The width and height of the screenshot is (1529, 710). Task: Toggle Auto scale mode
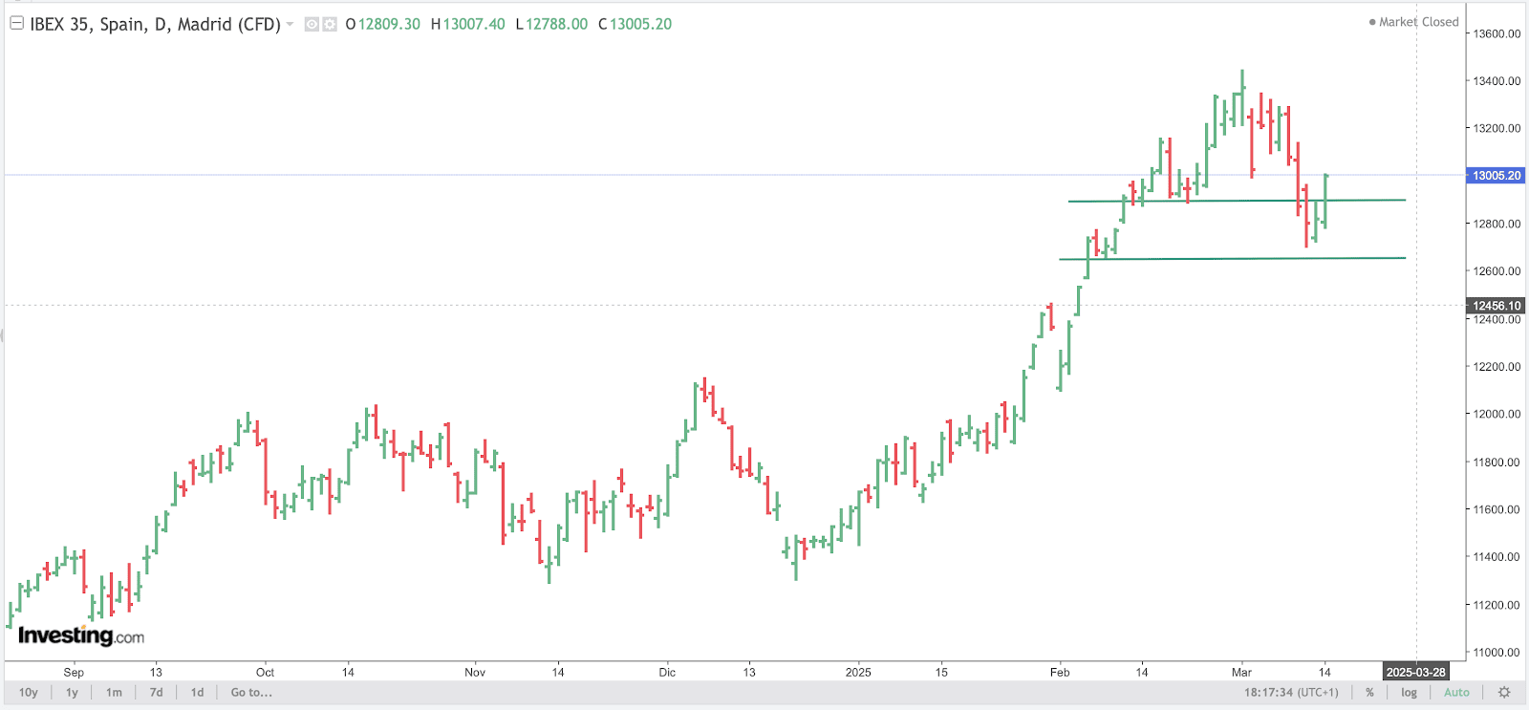click(x=1456, y=693)
